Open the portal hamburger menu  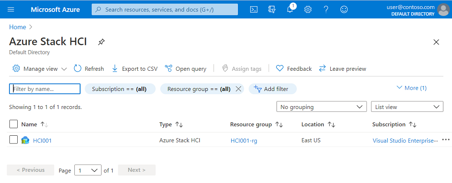point(11,9)
